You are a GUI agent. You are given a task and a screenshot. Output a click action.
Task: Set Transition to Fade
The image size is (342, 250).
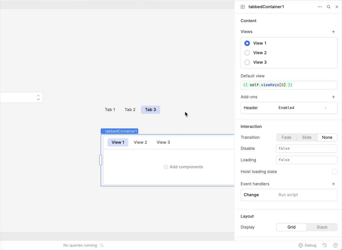coord(286,137)
